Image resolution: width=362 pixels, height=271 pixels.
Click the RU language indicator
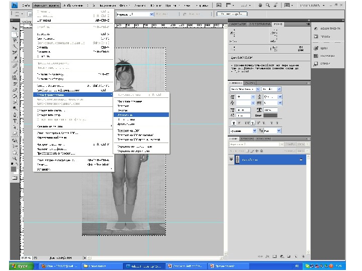tap(297, 266)
